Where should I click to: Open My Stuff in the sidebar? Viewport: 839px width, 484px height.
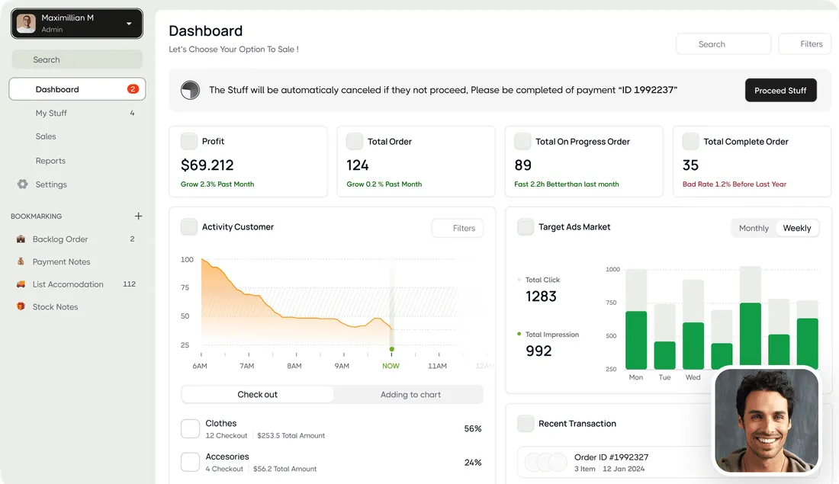(51, 113)
